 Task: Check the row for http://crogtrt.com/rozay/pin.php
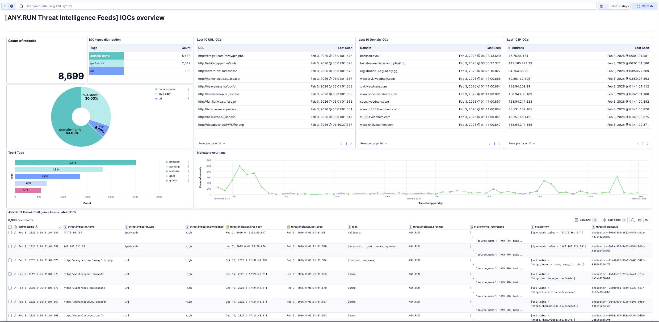point(10,260)
